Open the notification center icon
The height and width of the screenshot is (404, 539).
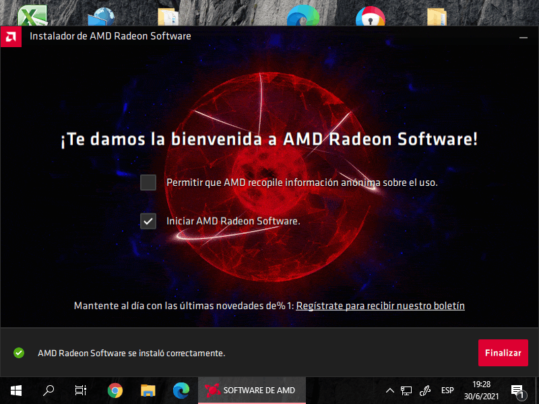[x=518, y=391]
